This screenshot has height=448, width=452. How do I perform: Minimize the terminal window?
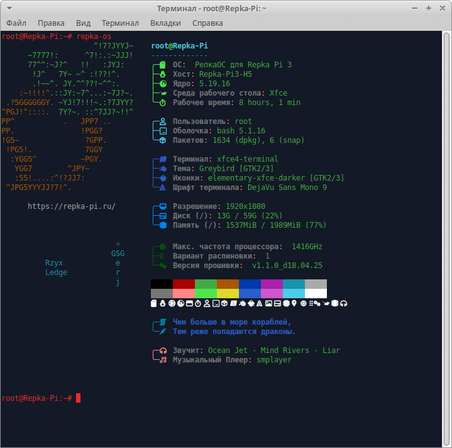coord(415,8)
